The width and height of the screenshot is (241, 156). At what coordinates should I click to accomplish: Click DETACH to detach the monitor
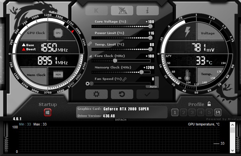point(120,120)
